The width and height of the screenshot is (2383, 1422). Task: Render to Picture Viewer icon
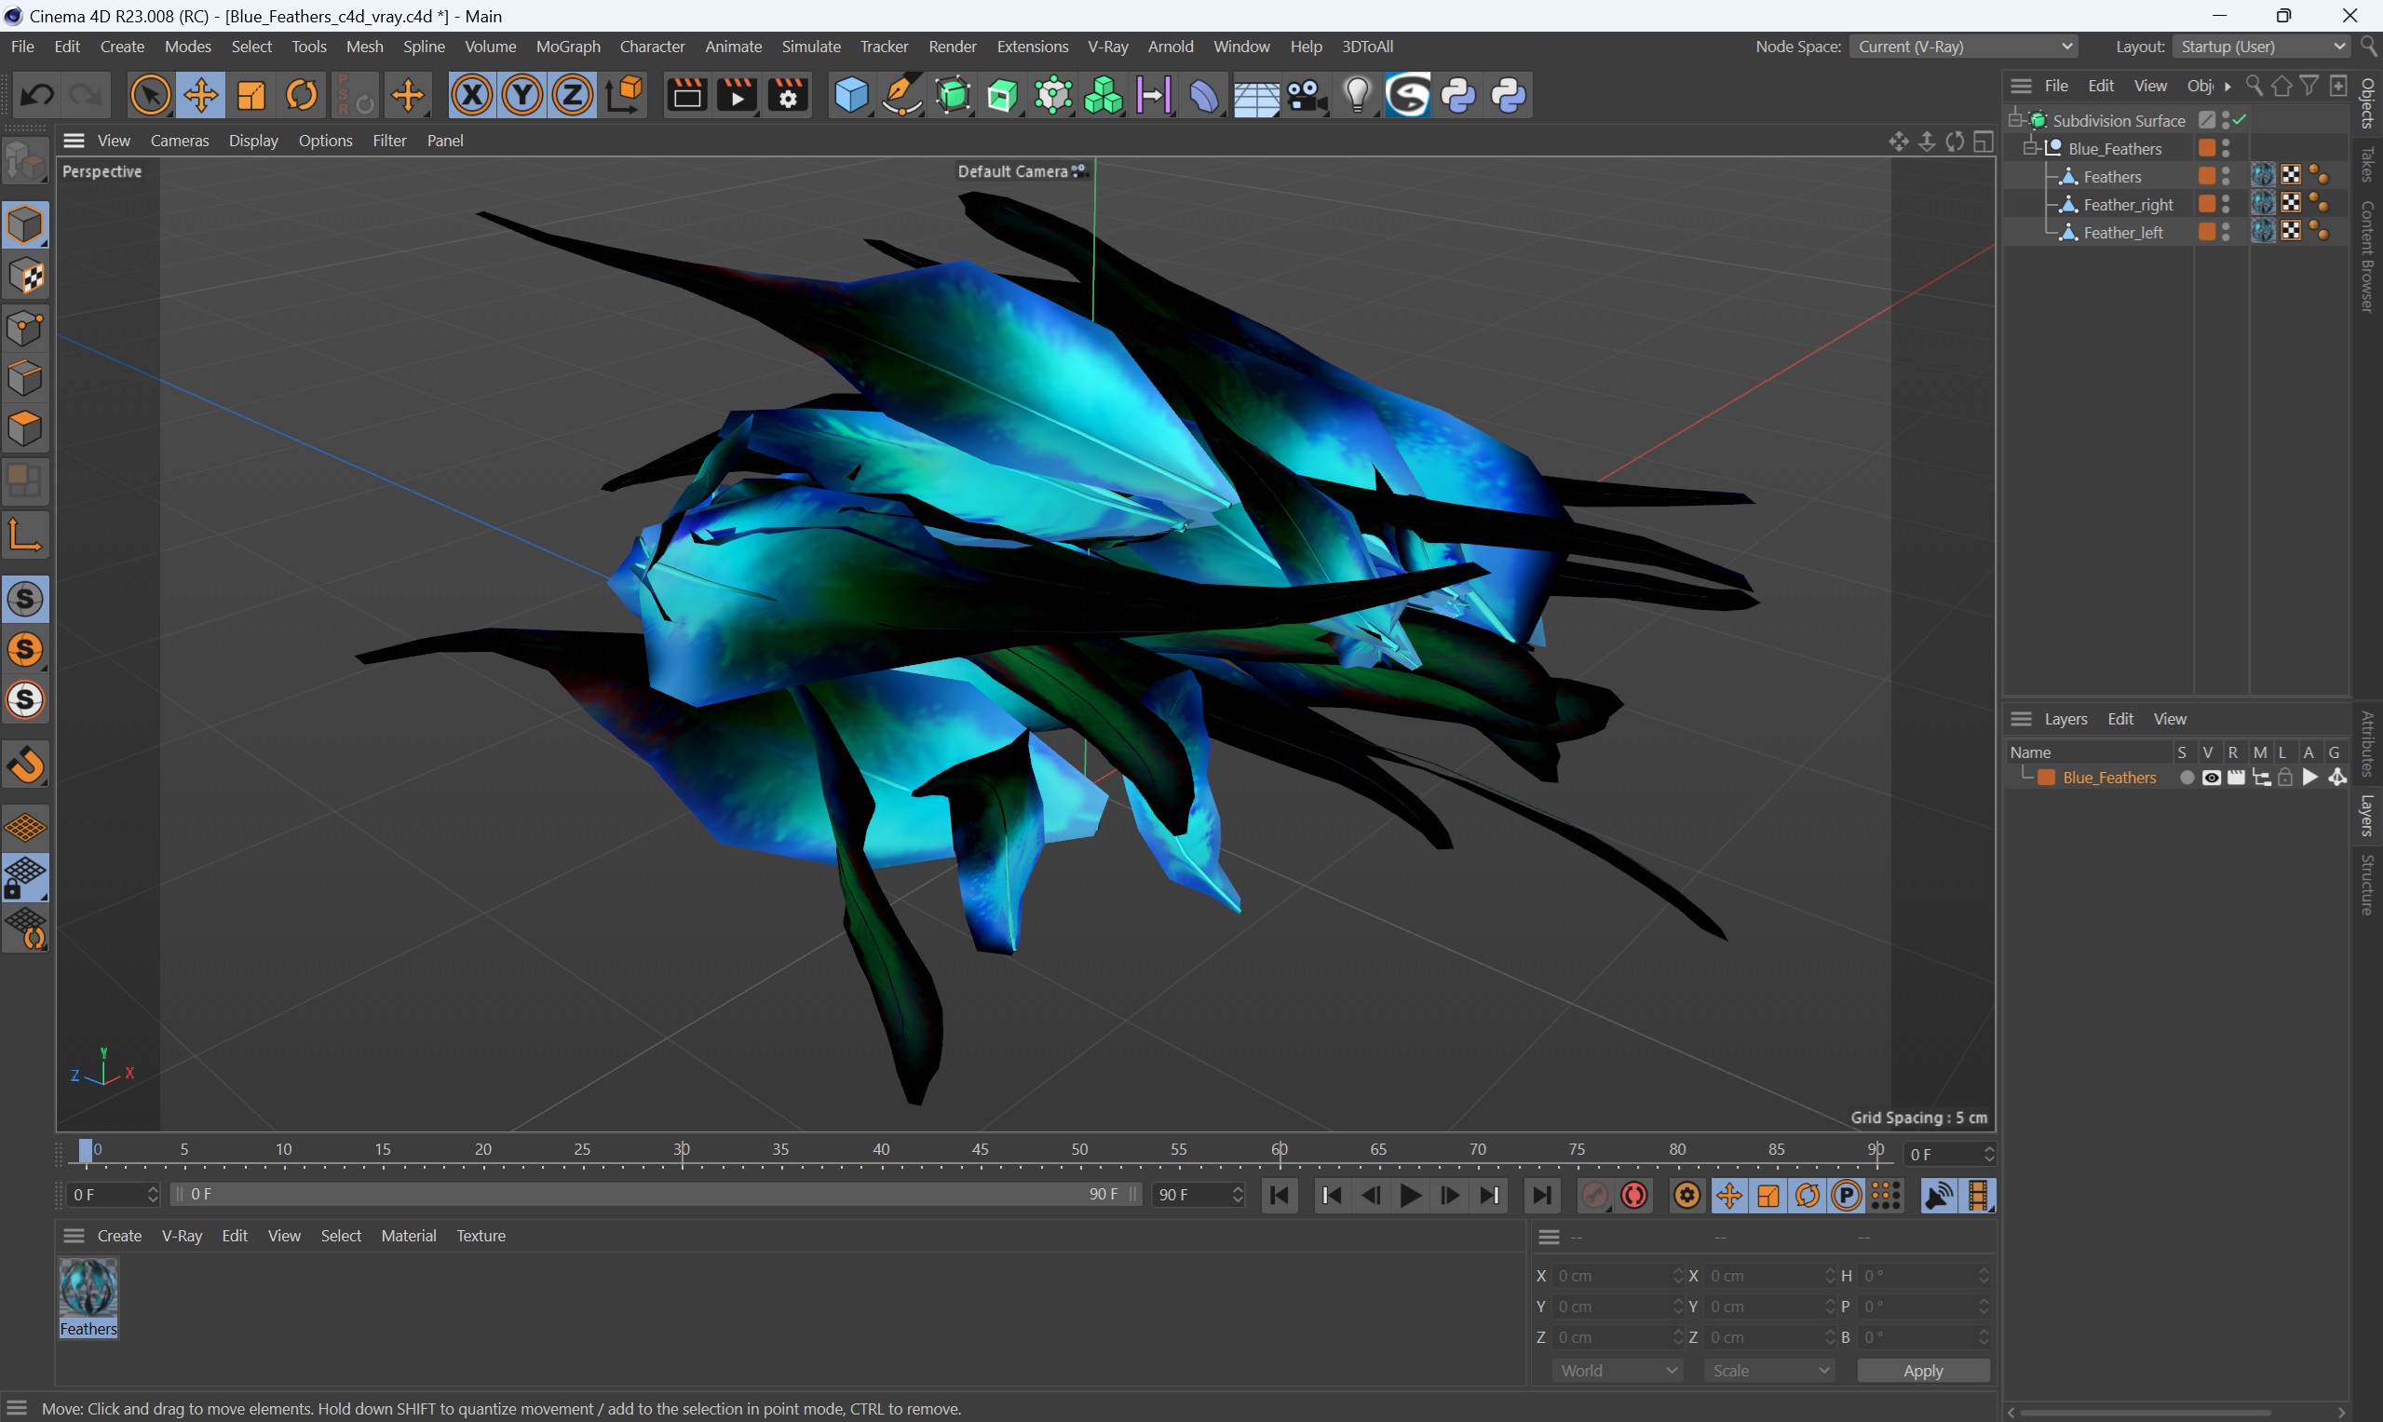click(738, 95)
